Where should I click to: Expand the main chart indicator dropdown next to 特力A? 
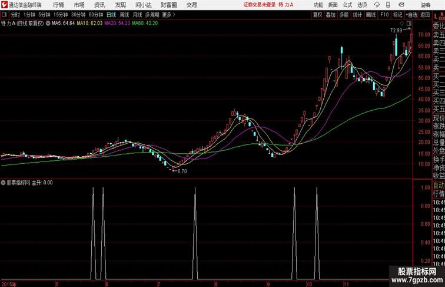[x=48, y=24]
